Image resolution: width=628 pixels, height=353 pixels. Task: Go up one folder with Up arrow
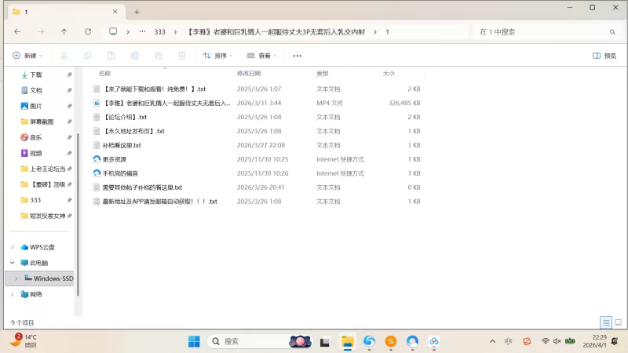click(64, 31)
